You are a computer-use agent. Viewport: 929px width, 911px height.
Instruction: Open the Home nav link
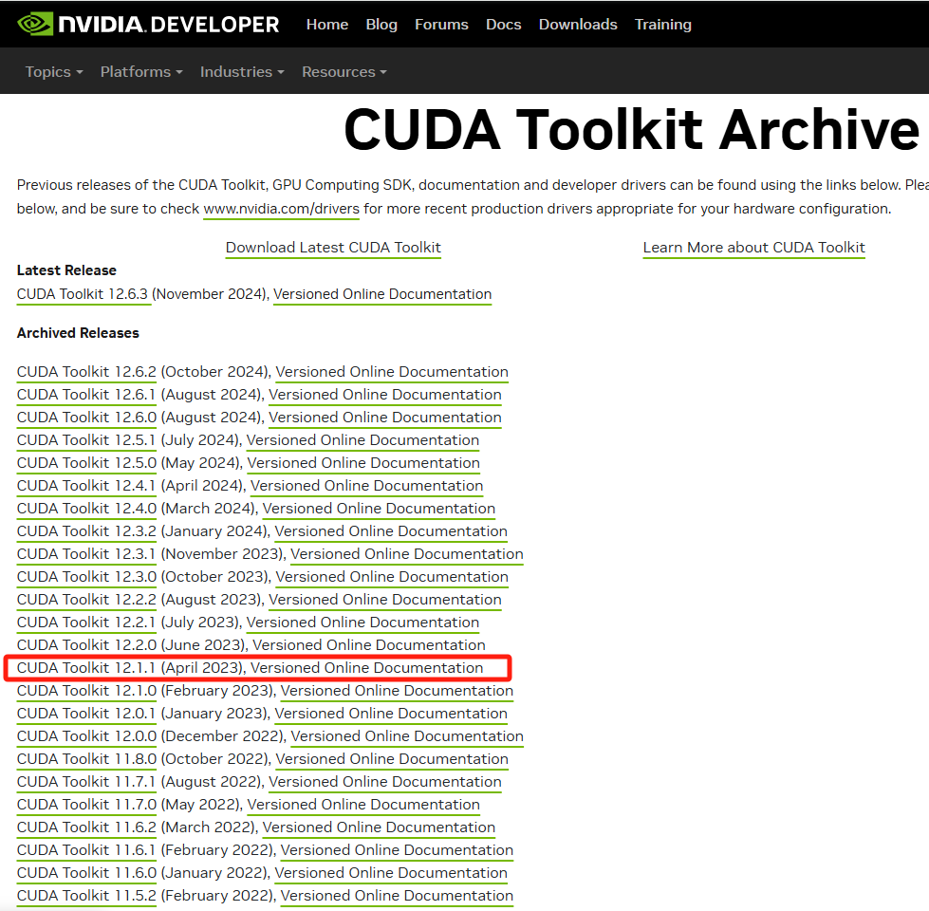[327, 25]
